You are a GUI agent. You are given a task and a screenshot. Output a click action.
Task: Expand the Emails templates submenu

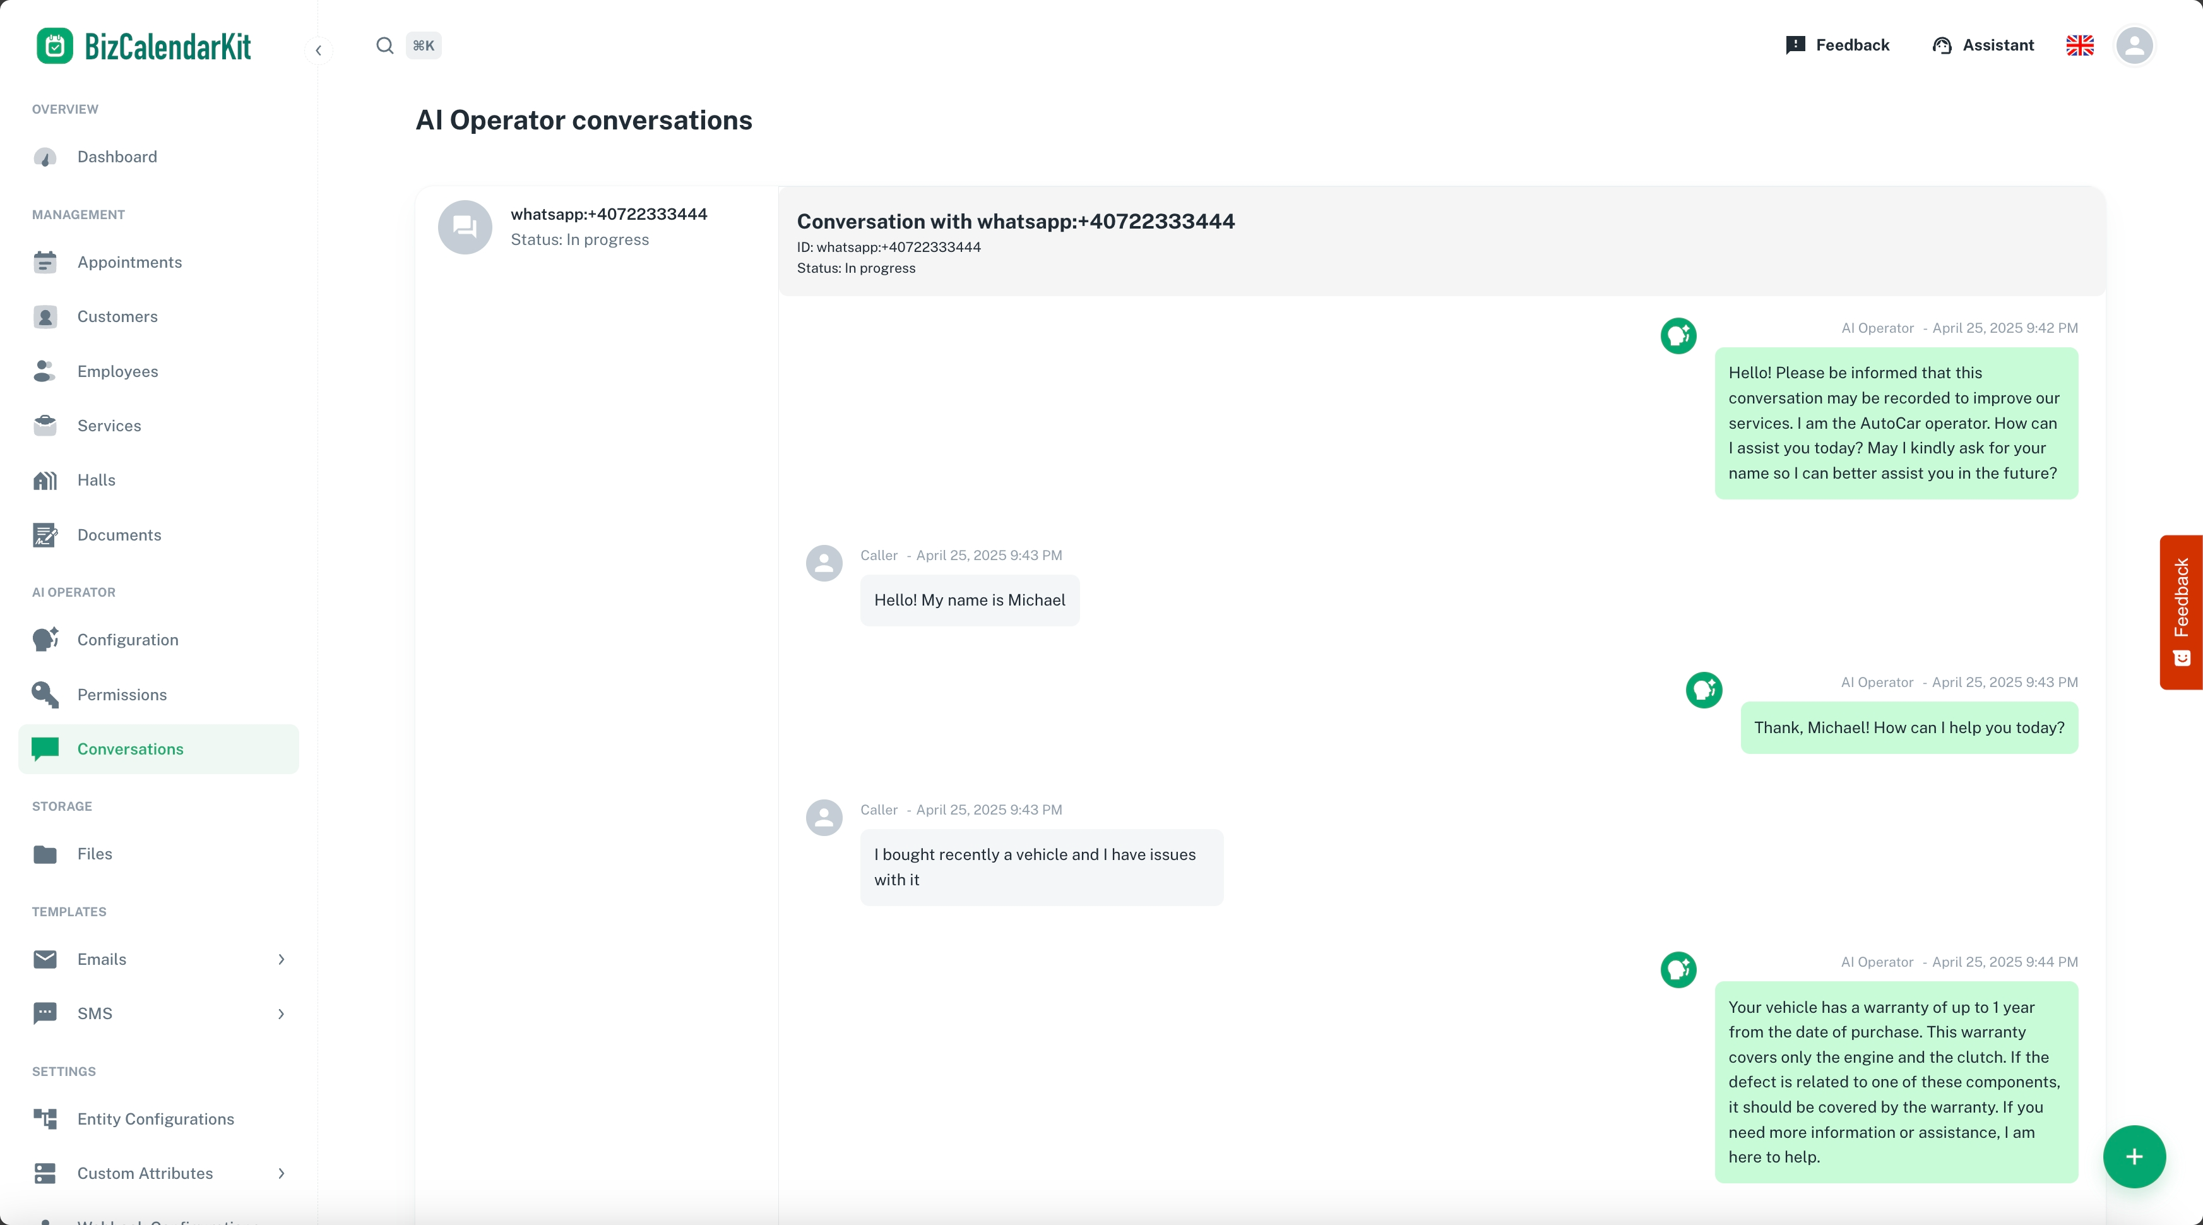point(282,959)
